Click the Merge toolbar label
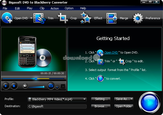 [124, 18]
